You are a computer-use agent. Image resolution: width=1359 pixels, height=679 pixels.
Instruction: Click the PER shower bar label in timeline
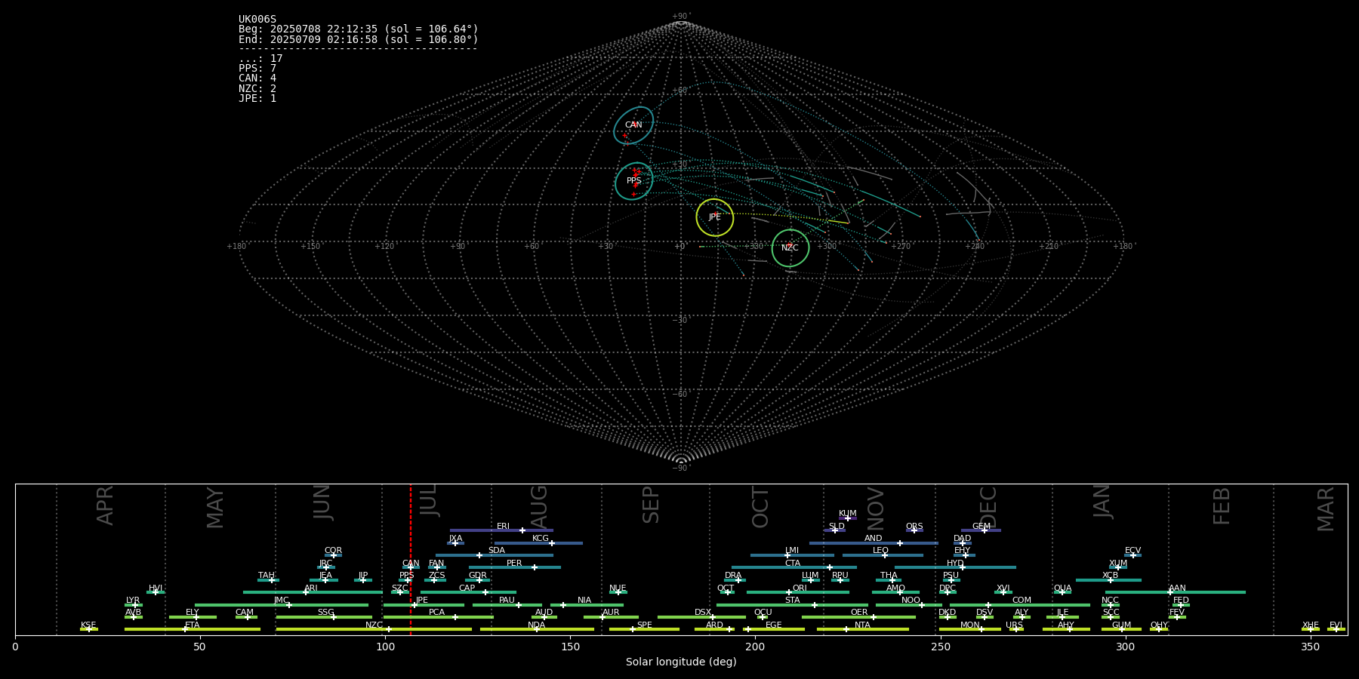(x=514, y=563)
